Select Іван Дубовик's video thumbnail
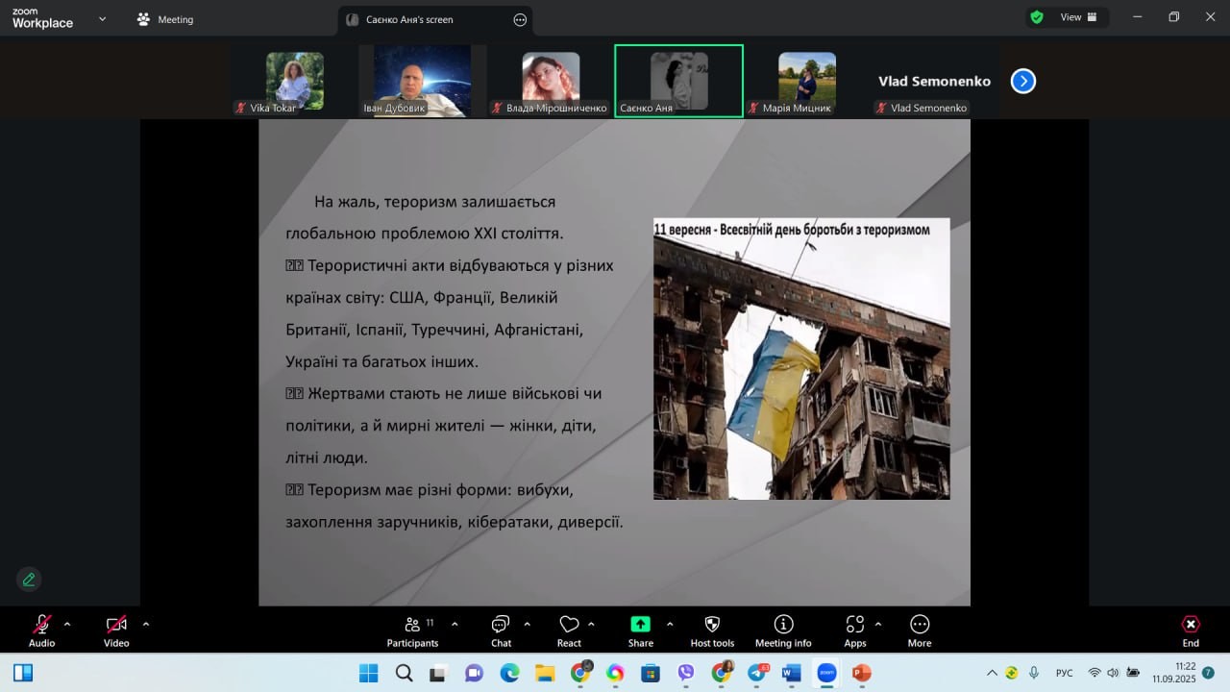 click(x=422, y=81)
